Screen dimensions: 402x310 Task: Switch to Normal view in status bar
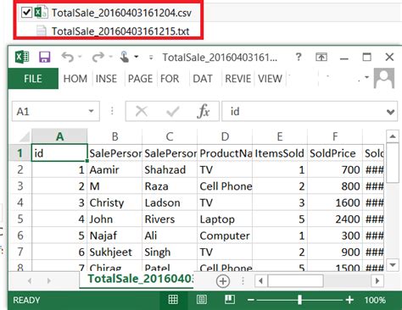pyautogui.click(x=173, y=300)
